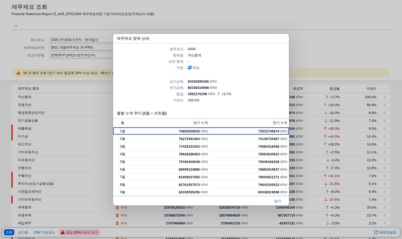Open the 보고서유형 combo box
The width and height of the screenshot is (402, 239).
click(x=81, y=55)
